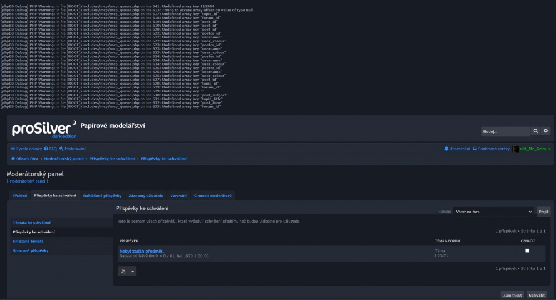Go to Obsah fóra breadcrumb
Image resolution: width=556 pixels, height=300 pixels.
coord(24,159)
